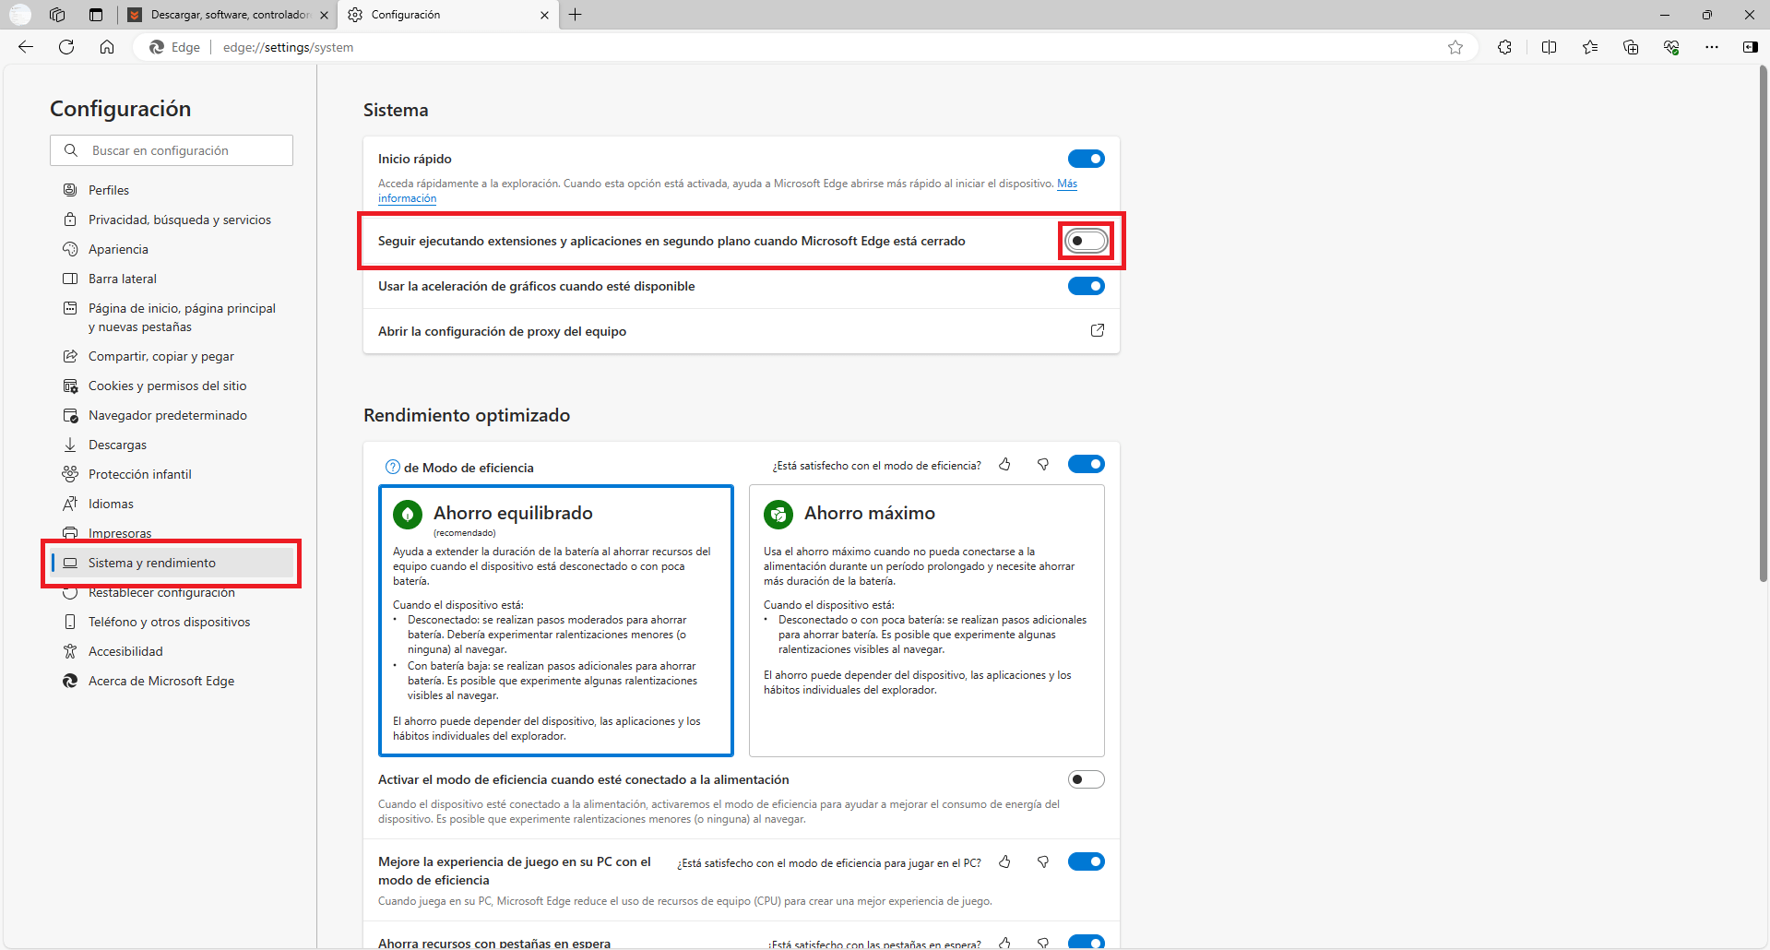
Task: Click the Buscar en configuración search field
Action: (172, 150)
